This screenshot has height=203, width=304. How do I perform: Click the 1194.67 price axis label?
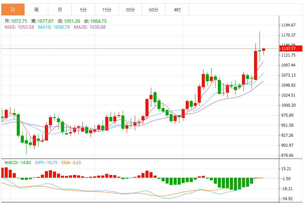click(288, 25)
